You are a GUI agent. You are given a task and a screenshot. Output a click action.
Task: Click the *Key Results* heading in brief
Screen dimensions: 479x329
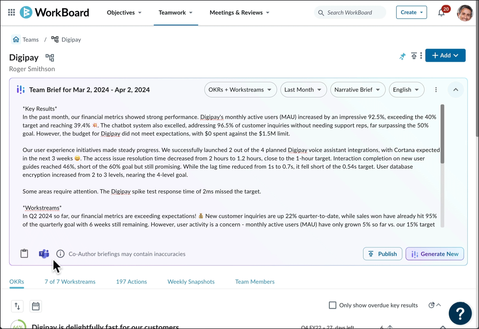40,109
